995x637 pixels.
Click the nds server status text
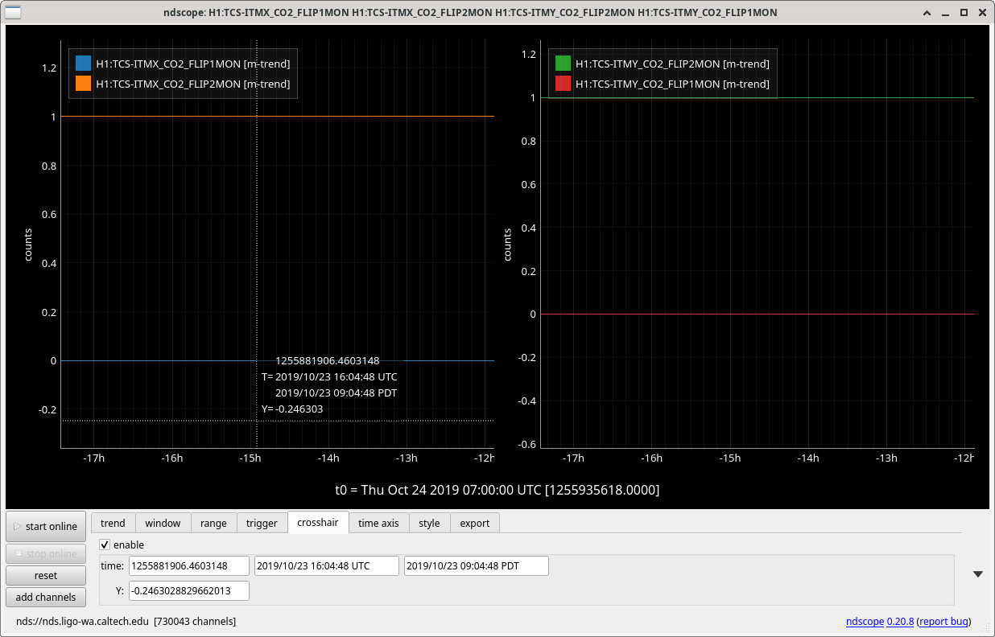tap(126, 621)
